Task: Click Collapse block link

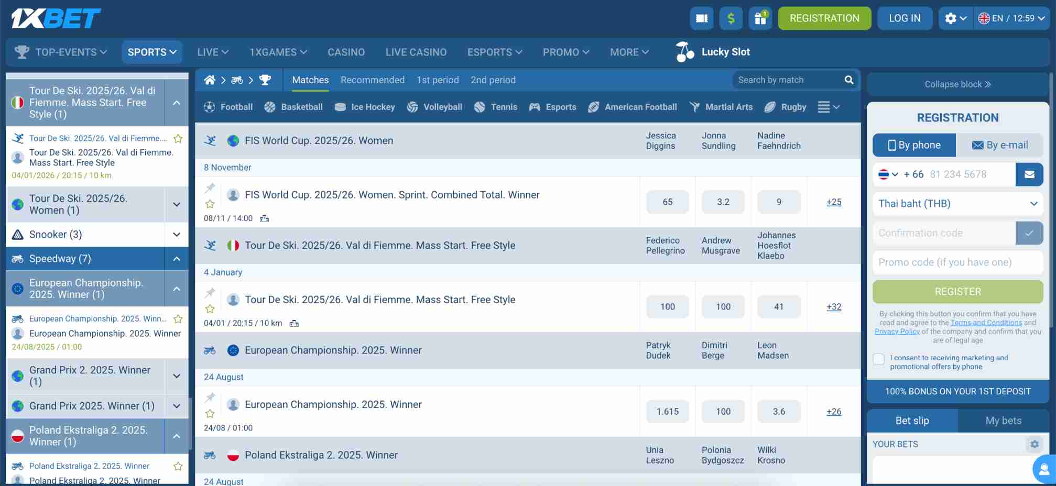Action: pos(957,84)
